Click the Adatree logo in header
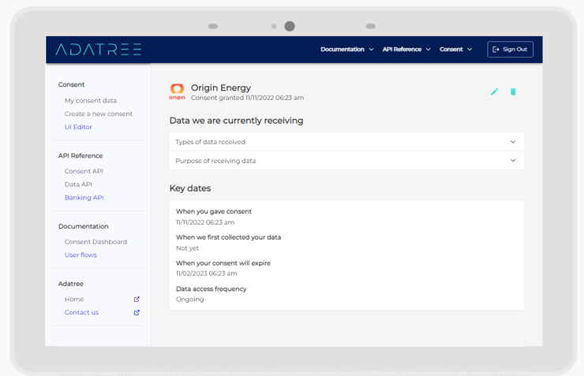This screenshot has width=584, height=376. click(x=99, y=50)
